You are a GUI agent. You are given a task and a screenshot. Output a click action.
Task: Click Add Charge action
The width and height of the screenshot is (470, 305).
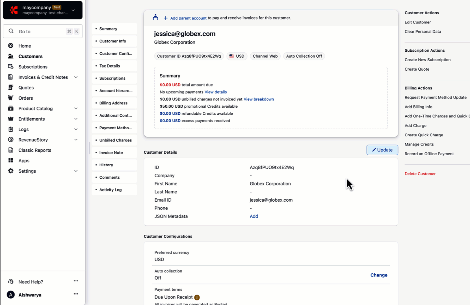tap(415, 126)
